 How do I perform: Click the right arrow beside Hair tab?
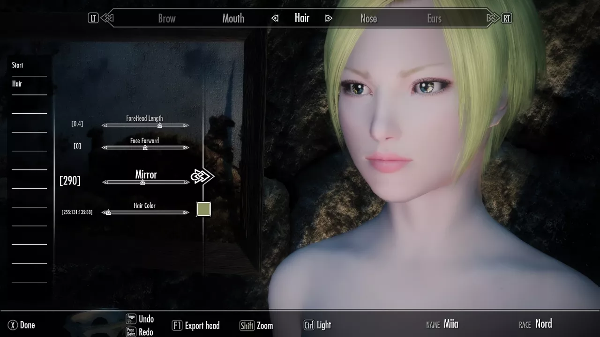[329, 18]
